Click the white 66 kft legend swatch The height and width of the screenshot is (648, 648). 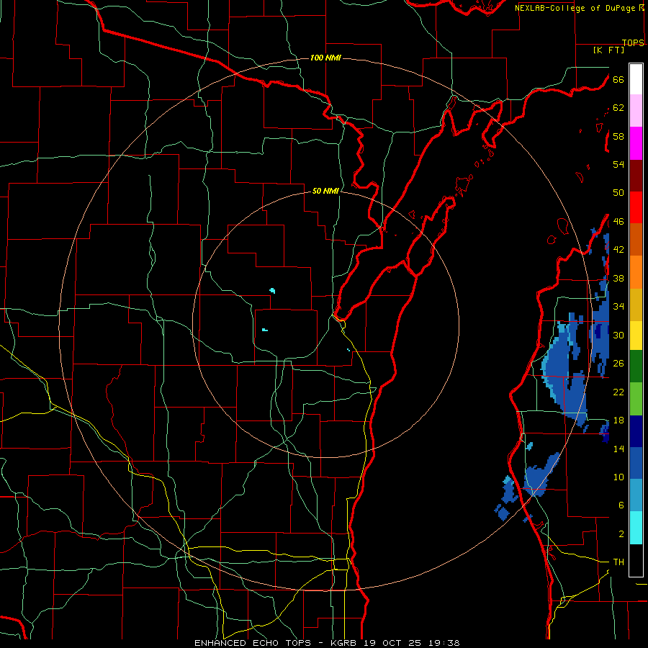point(636,79)
